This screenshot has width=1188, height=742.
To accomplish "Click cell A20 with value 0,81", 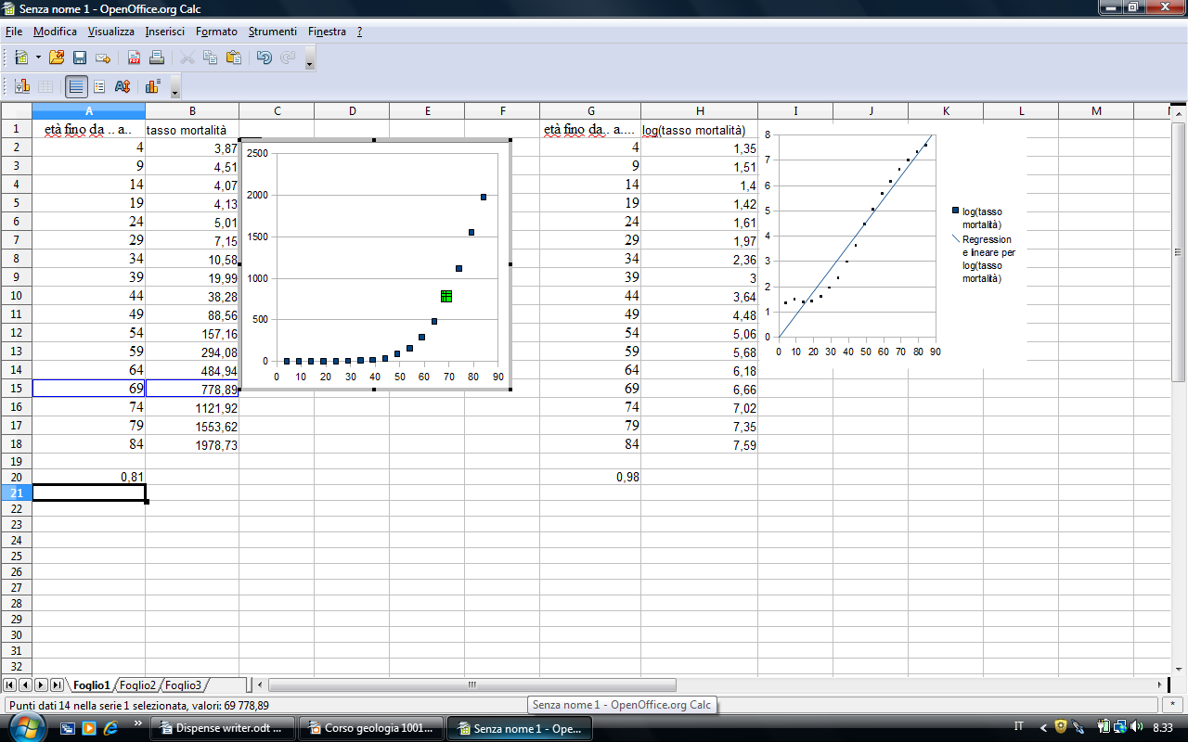I will point(88,477).
